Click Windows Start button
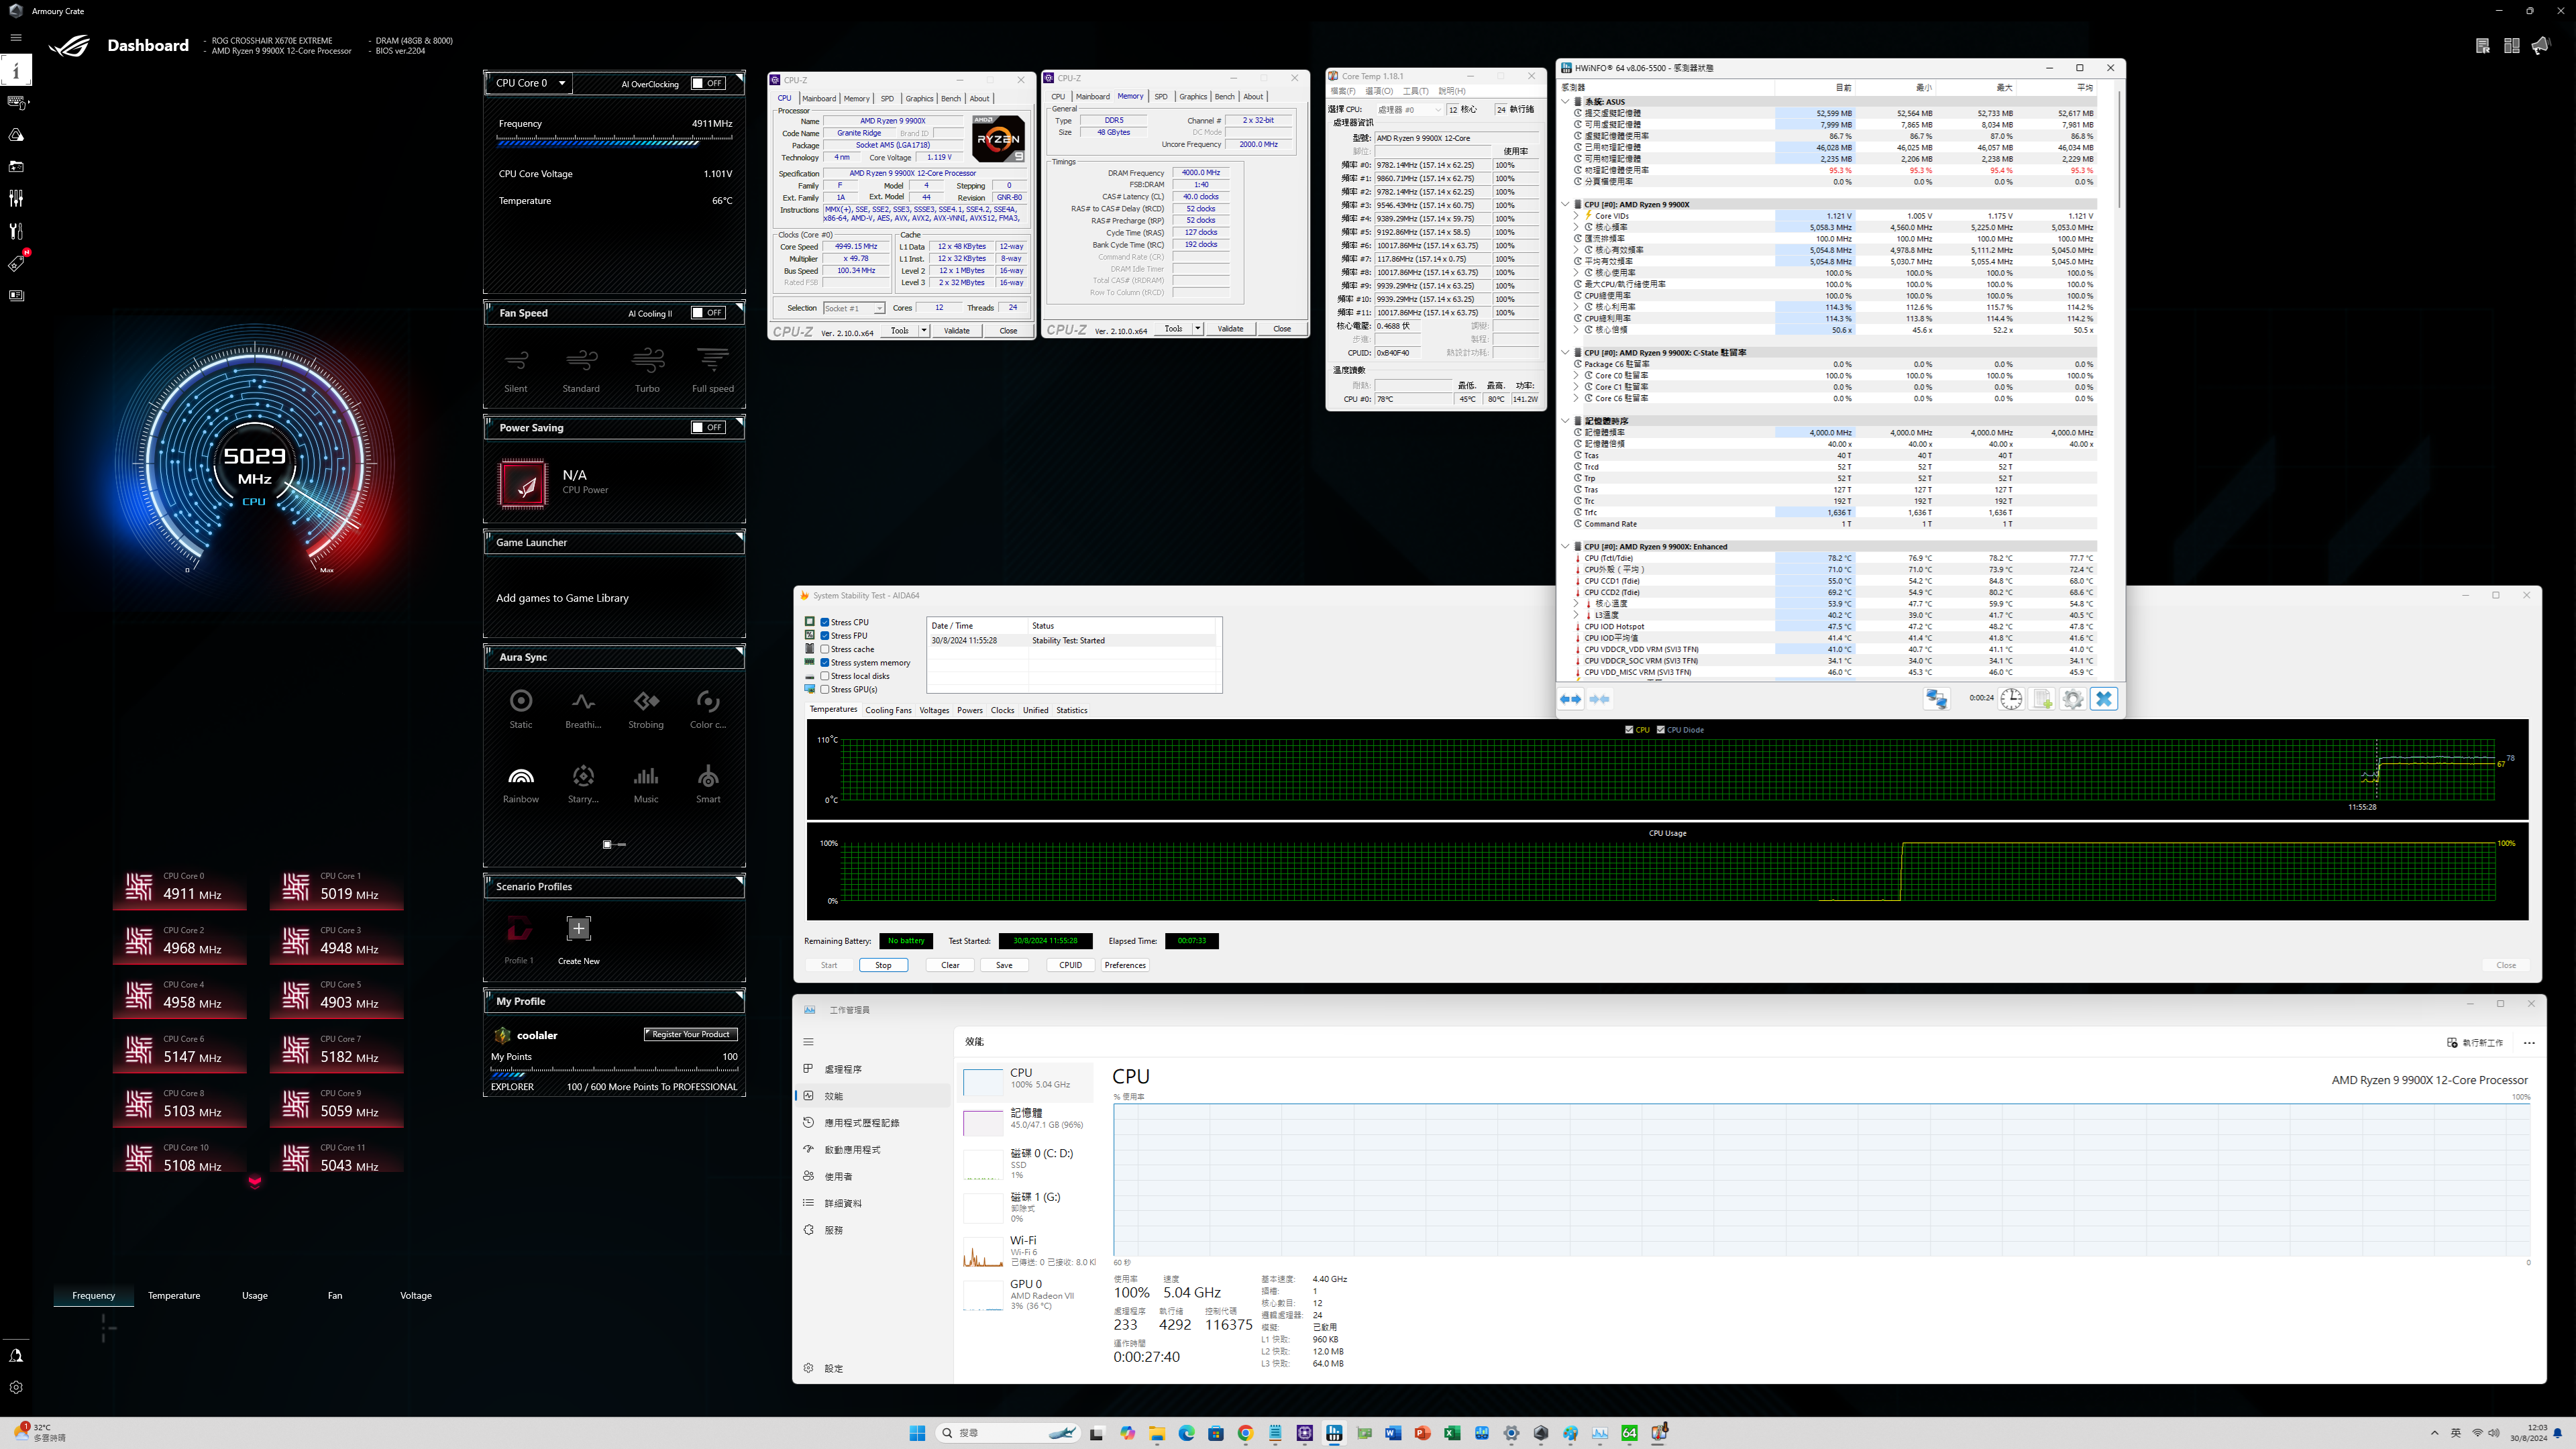 [917, 1433]
